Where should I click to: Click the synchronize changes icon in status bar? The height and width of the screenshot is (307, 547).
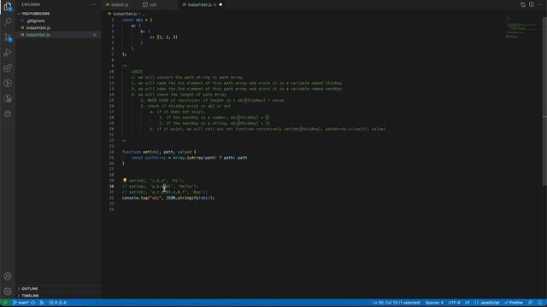pos(33,303)
